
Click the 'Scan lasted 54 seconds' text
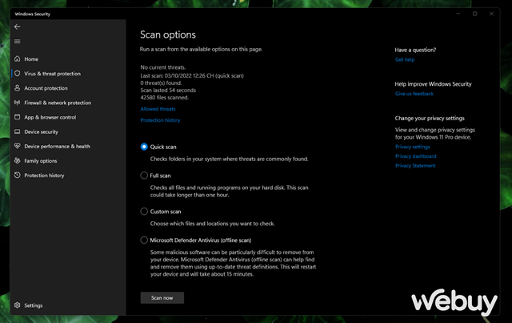click(x=168, y=90)
